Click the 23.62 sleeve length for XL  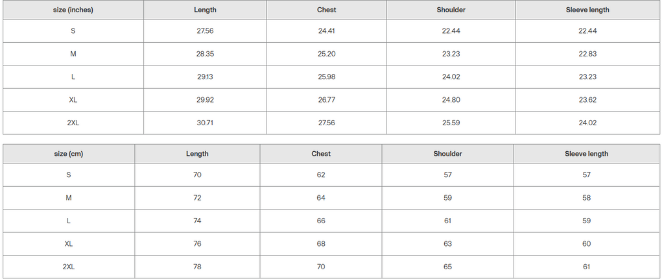pos(587,100)
